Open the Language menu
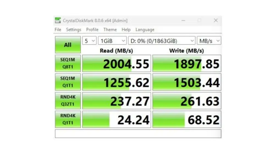The height and width of the screenshot is (156, 275). tap(145, 30)
